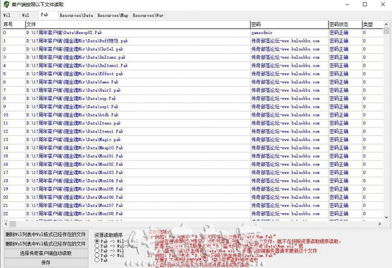
Task: Open the Wzl tab
Action: pyautogui.click(x=26, y=15)
